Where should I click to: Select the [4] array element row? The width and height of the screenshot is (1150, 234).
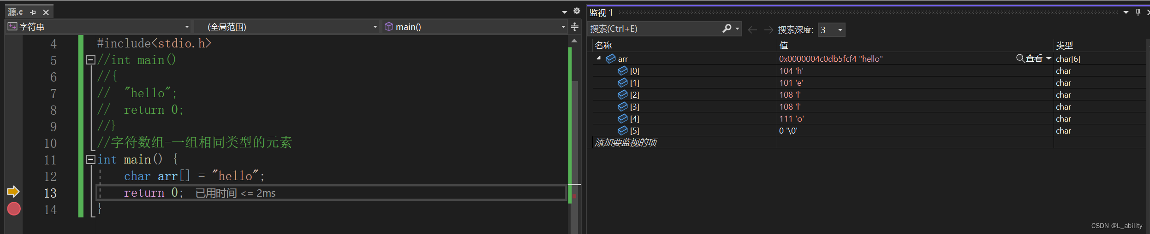869,119
